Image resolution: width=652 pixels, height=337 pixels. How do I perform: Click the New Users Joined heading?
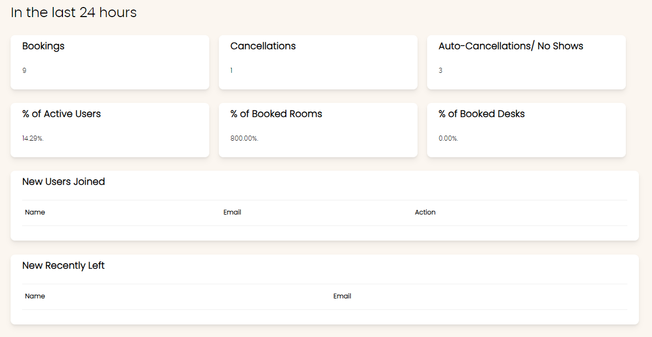click(63, 182)
